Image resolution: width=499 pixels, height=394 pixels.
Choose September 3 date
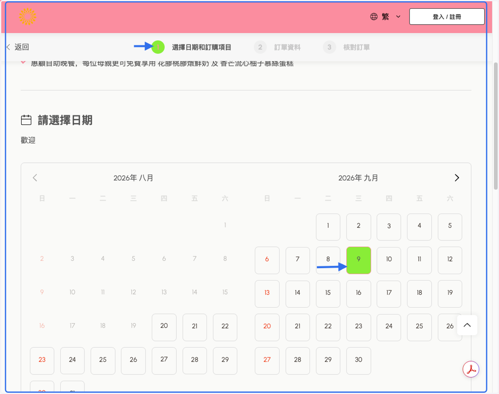[x=389, y=227]
